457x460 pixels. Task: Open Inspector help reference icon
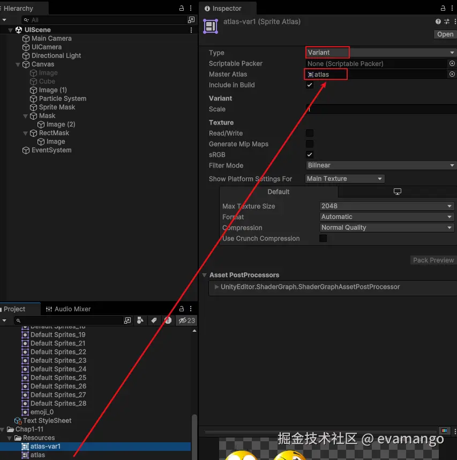coord(438,21)
